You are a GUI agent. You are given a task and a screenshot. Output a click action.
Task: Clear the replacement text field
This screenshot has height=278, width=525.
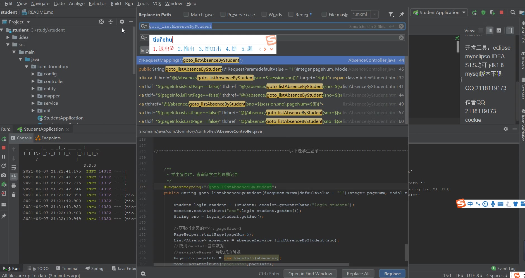[x=401, y=38]
